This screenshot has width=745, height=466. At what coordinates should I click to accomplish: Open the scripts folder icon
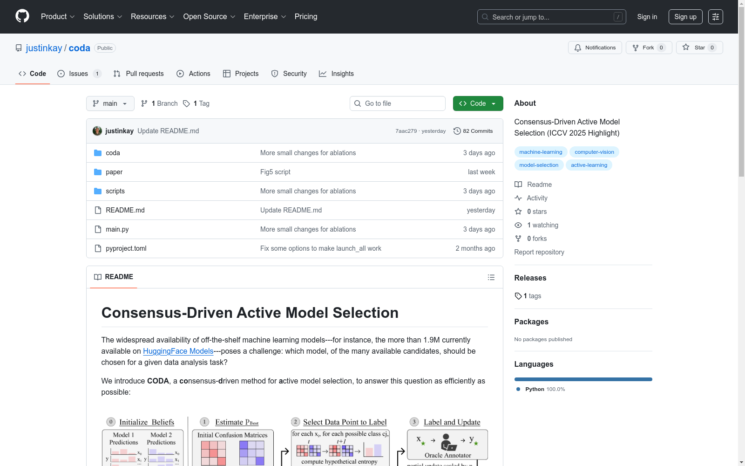click(x=98, y=191)
